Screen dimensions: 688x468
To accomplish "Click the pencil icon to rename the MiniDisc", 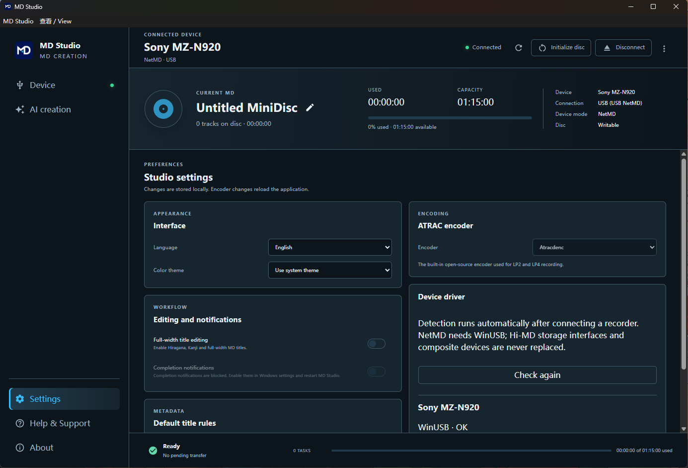I will 310,107.
